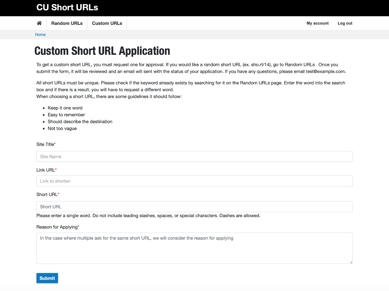The height and width of the screenshot is (291, 389).
Task: Click the 'Keep it one word' bullet
Action: pos(65,108)
